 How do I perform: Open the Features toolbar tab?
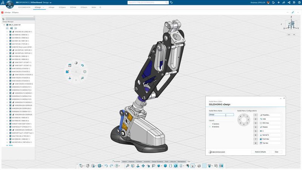(131, 162)
